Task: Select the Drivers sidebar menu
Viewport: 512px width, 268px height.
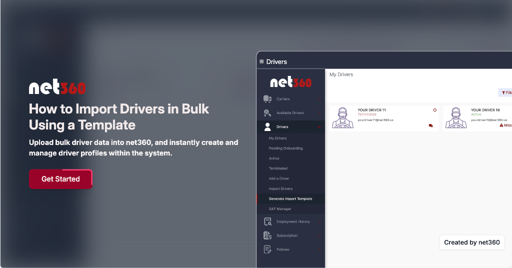Action: (282, 126)
